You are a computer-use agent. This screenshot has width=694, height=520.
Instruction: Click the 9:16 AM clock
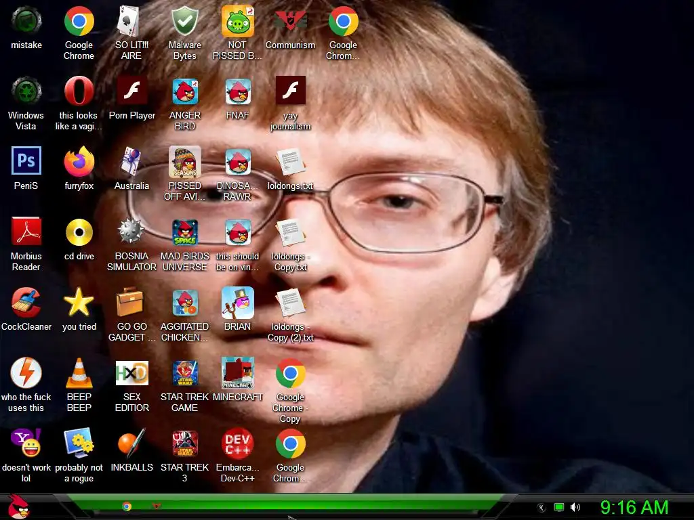point(634,507)
